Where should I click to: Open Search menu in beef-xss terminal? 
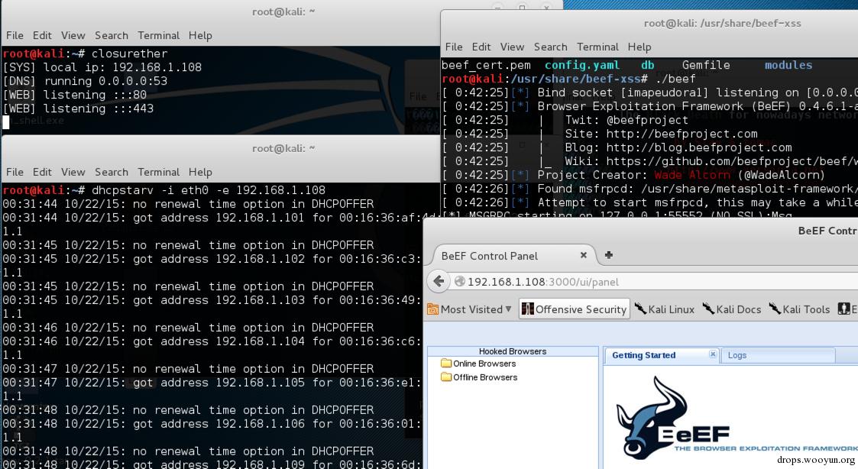550,47
